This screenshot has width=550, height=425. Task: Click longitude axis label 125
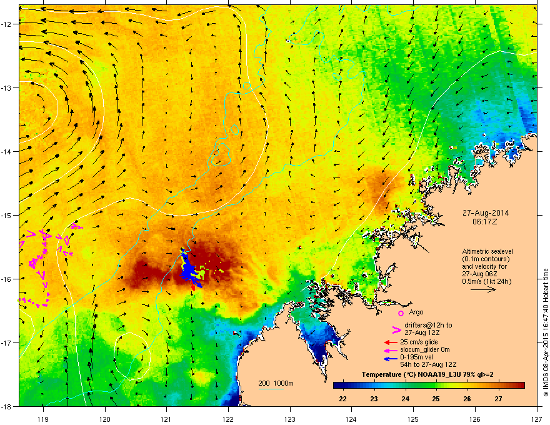tap(413, 419)
